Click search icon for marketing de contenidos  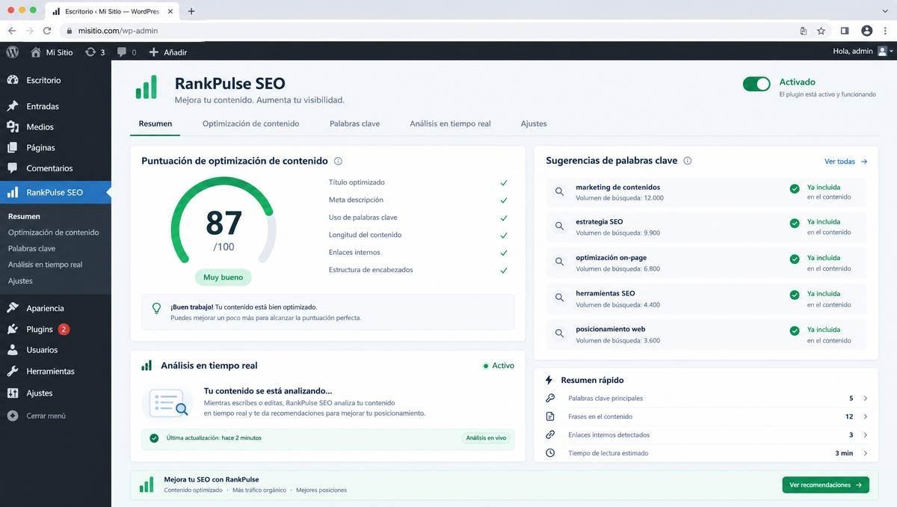pyautogui.click(x=559, y=192)
